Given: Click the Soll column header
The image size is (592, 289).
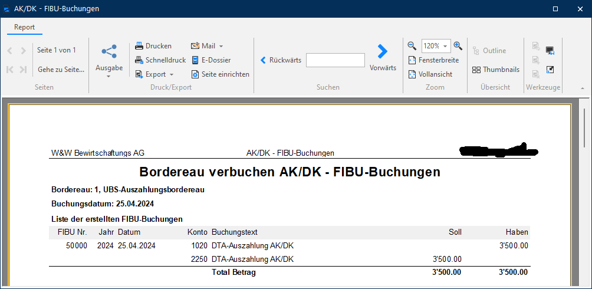Looking at the screenshot, I should click(455, 232).
